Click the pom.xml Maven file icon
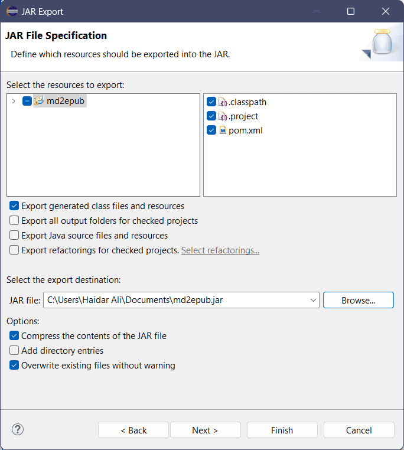Viewport: 404px width, 450px height. pos(223,131)
